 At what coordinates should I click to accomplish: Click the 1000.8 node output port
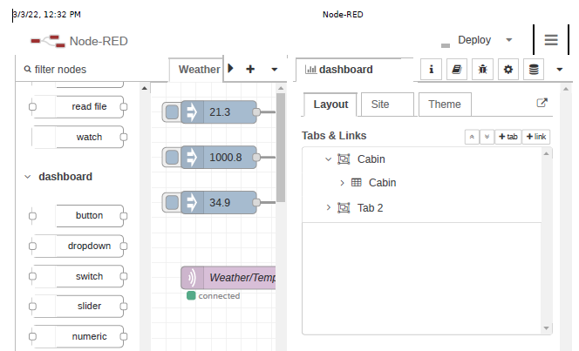256,158
